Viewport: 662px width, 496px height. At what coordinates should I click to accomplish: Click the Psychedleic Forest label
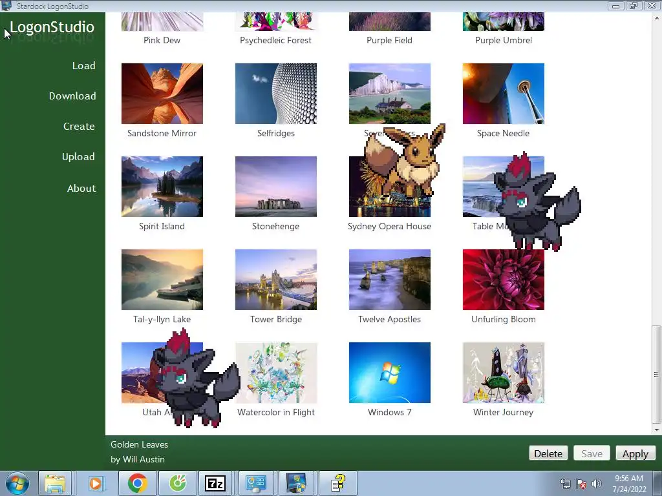click(275, 41)
